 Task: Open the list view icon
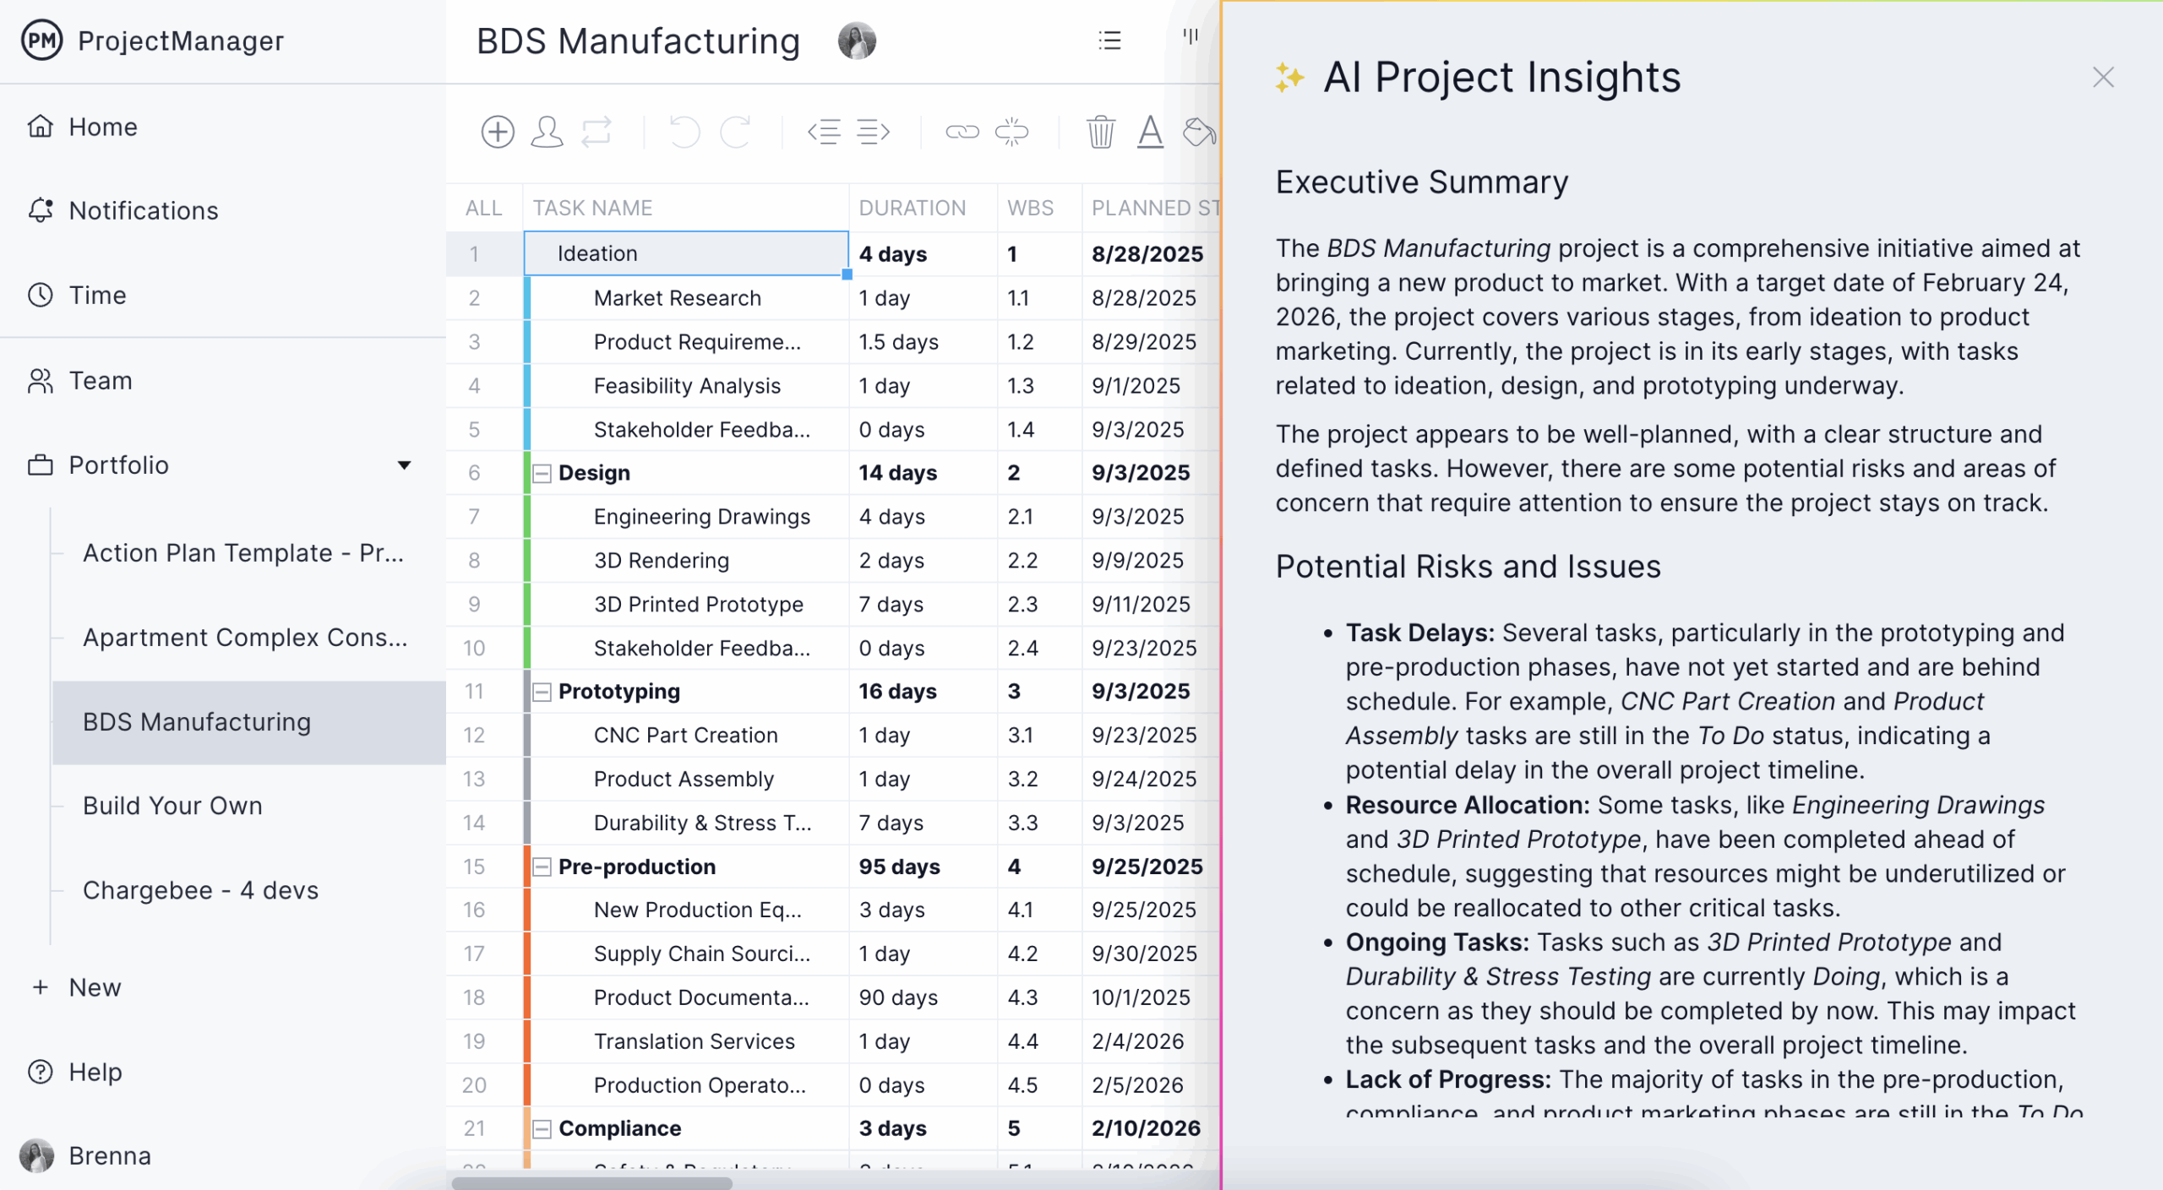pos(1109,41)
